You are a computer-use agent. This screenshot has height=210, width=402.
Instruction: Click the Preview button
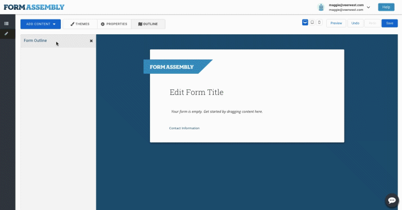pyautogui.click(x=336, y=23)
